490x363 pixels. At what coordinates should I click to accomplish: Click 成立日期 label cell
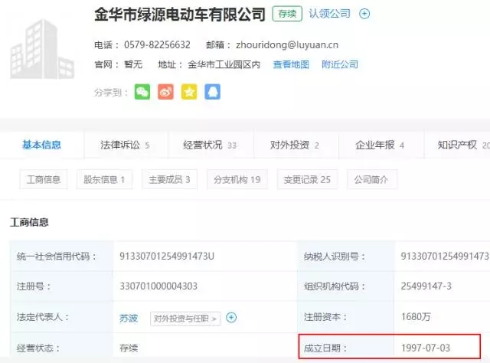point(346,346)
